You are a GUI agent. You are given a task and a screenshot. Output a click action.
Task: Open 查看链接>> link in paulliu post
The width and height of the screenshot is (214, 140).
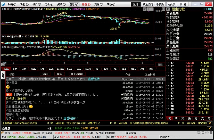point(71,118)
